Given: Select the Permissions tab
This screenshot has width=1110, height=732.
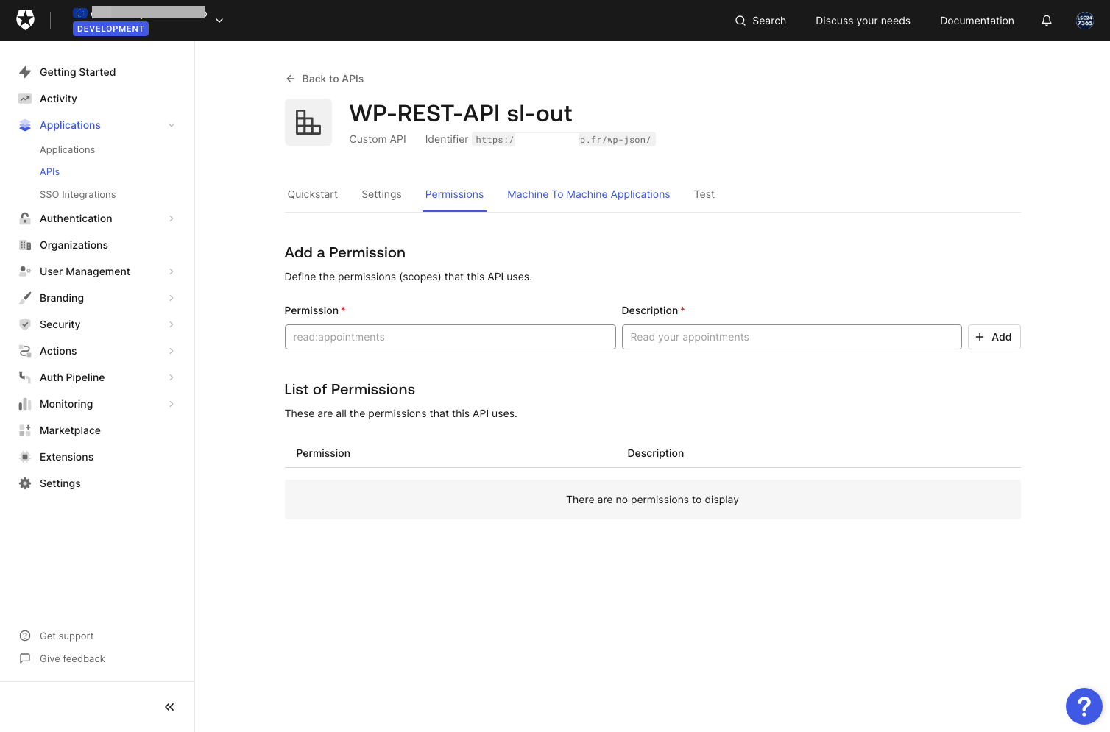Looking at the screenshot, I should pyautogui.click(x=454, y=194).
